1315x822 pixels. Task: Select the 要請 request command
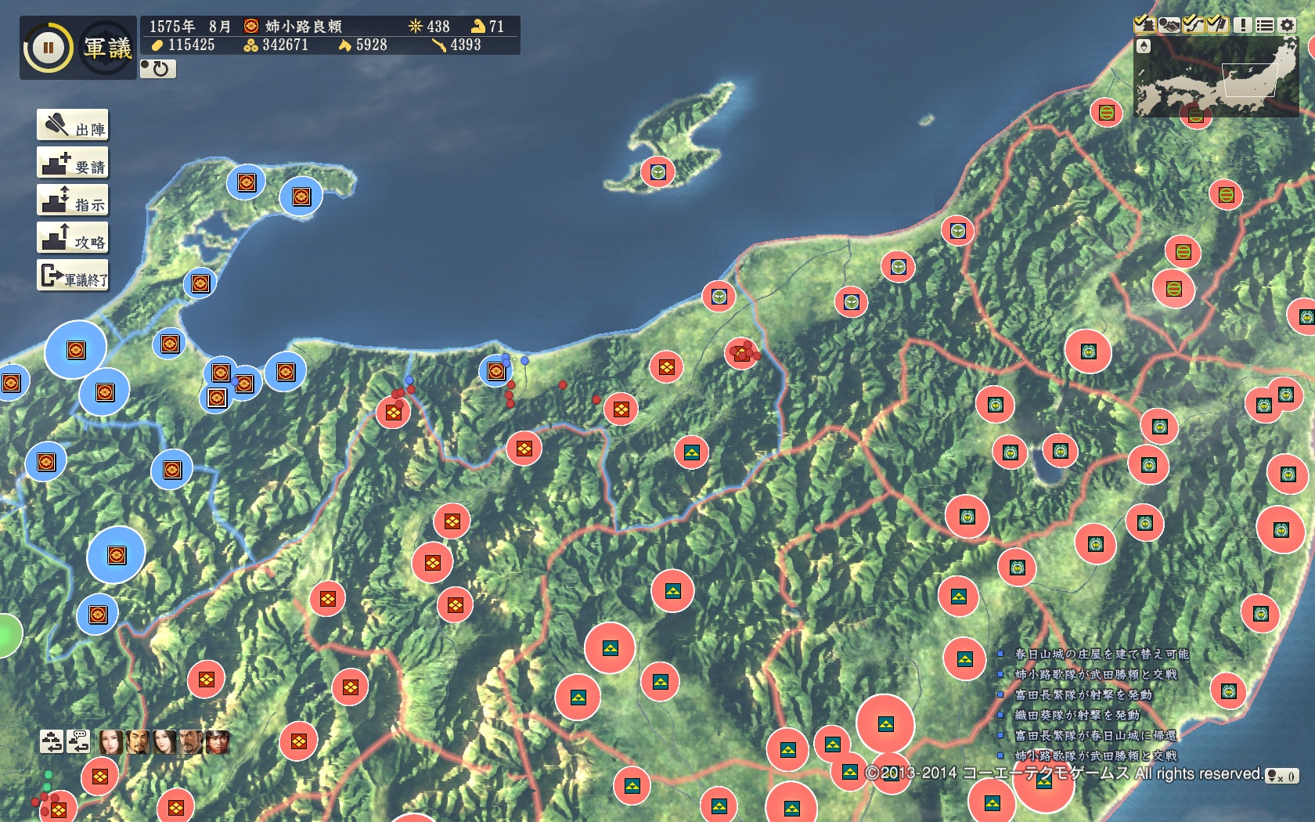tap(73, 163)
